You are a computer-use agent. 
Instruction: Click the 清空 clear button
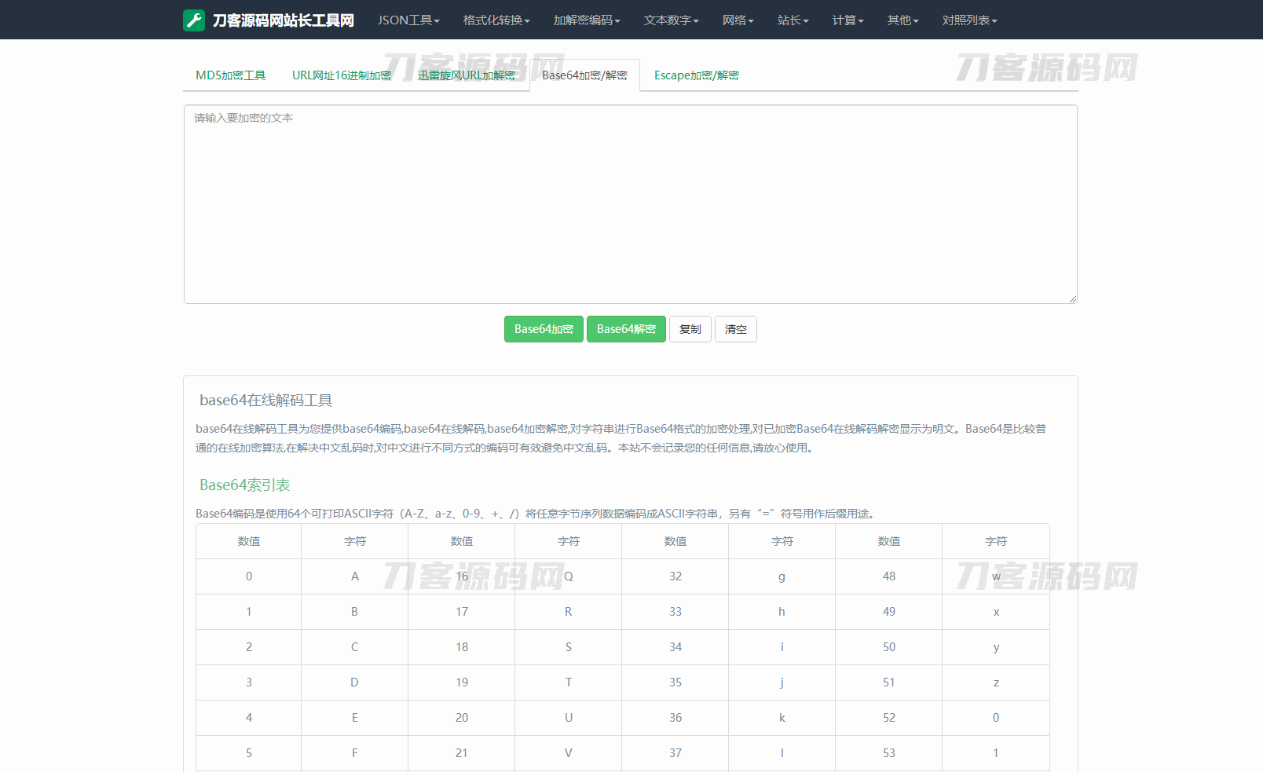[x=735, y=329]
